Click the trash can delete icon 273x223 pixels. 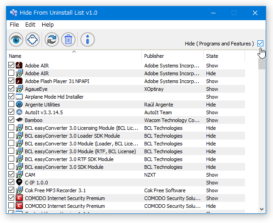pos(68,39)
